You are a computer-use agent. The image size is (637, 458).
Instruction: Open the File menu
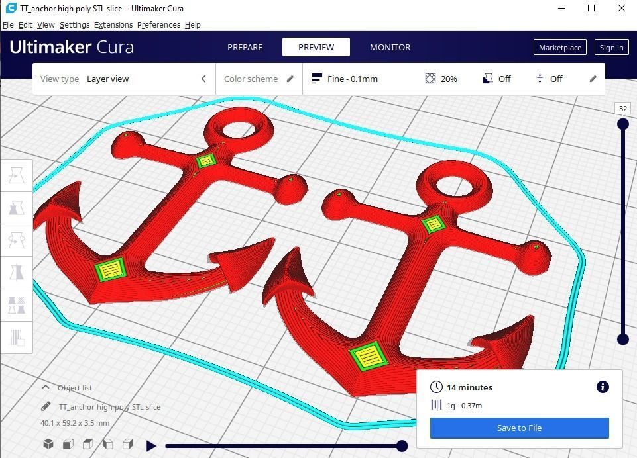pos(8,24)
